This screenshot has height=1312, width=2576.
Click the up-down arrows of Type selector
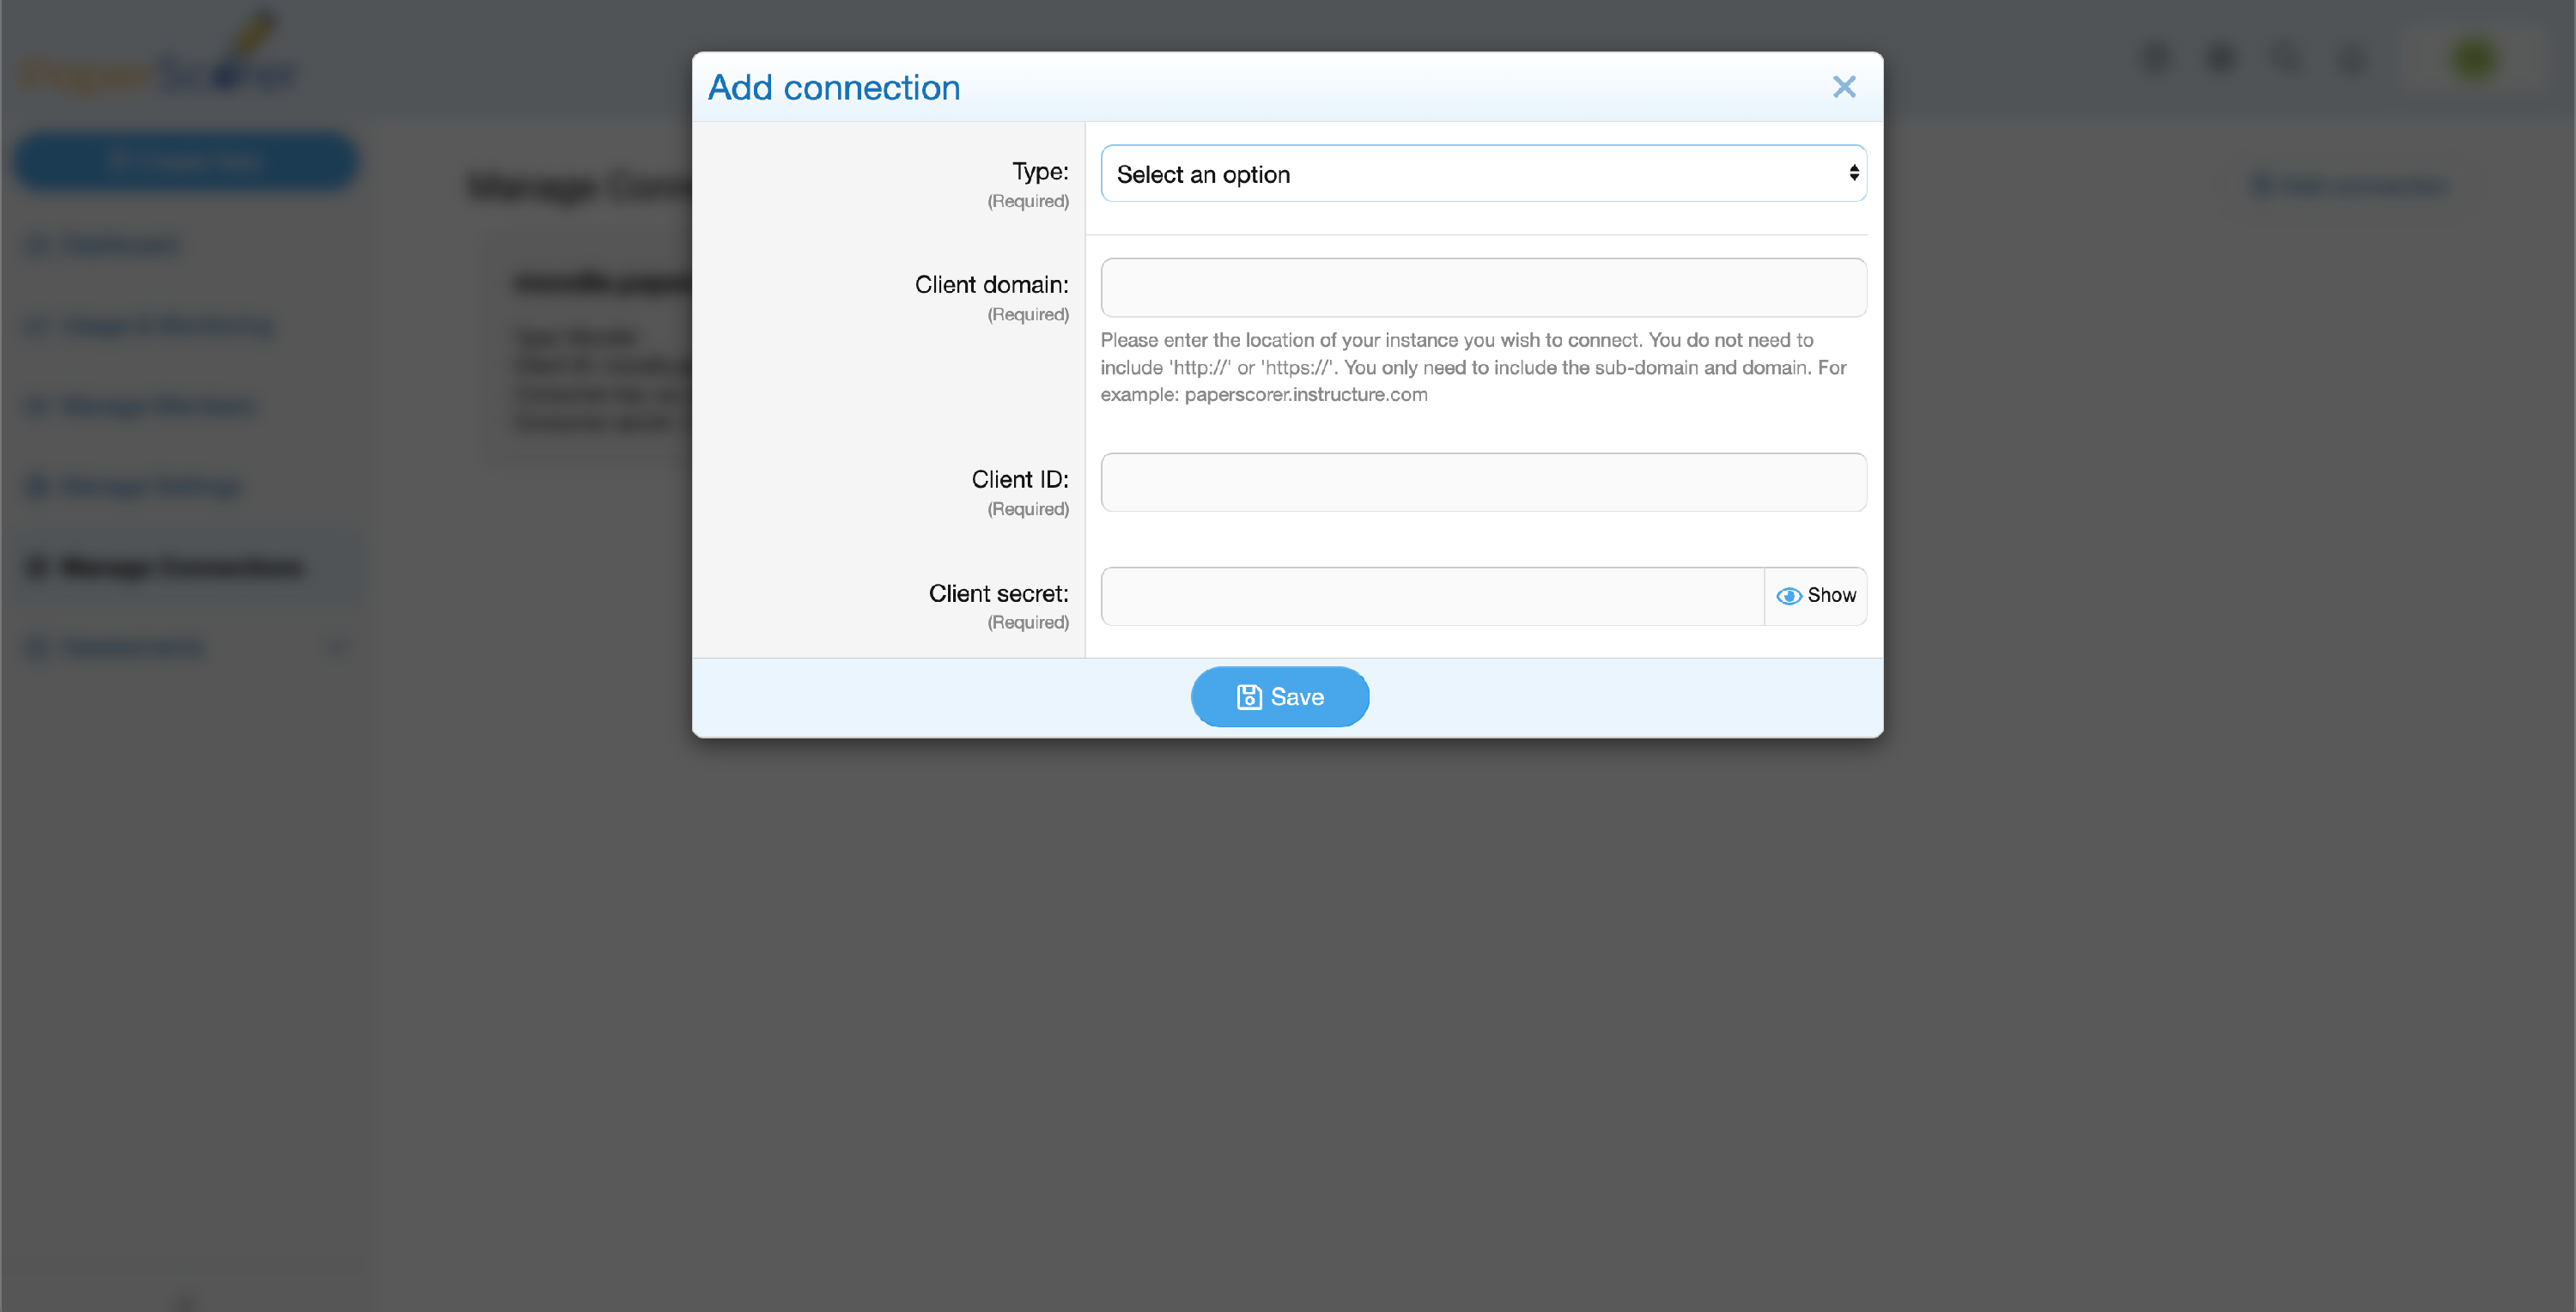coord(1853,174)
